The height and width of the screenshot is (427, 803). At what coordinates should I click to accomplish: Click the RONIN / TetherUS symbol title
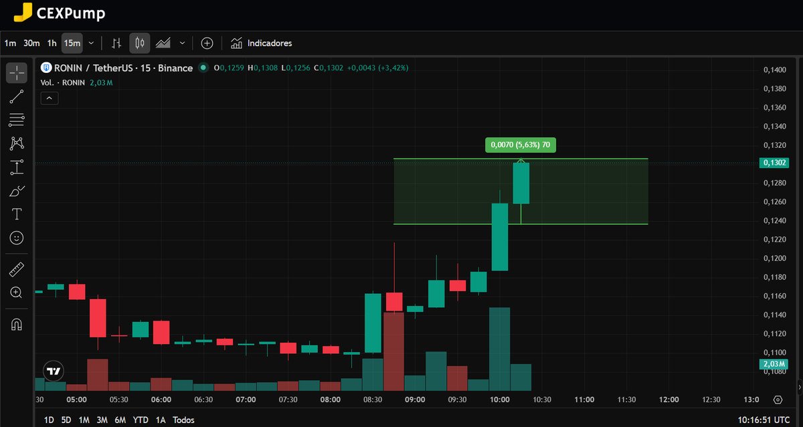coord(123,68)
